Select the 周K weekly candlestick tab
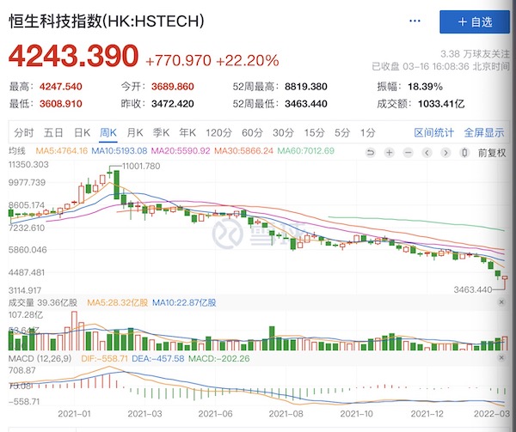This screenshot has width=516, height=432. click(108, 133)
